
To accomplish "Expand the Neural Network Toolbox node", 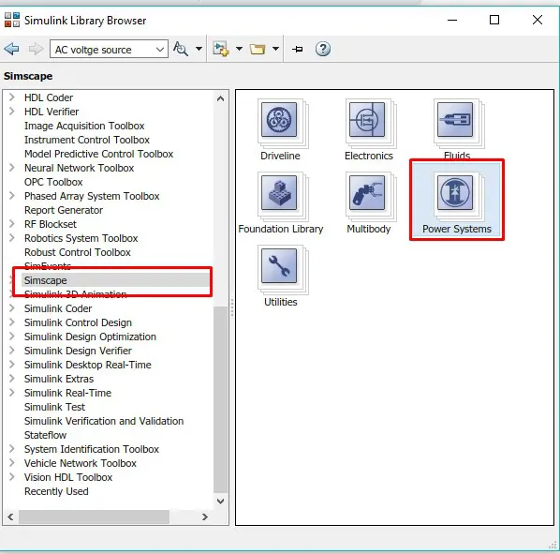I will (x=12, y=167).
